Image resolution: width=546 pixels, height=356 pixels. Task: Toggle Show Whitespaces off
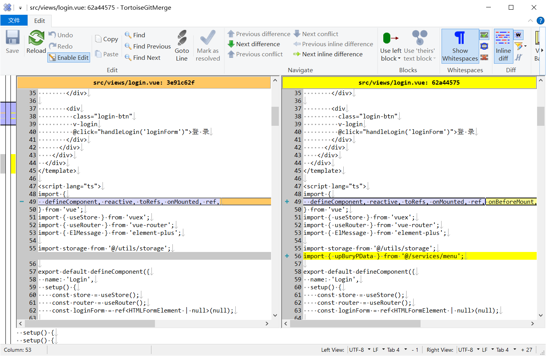[x=460, y=46]
